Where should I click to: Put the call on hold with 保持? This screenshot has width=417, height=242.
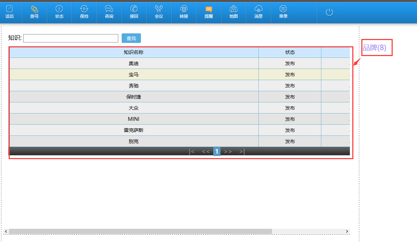[84, 12]
